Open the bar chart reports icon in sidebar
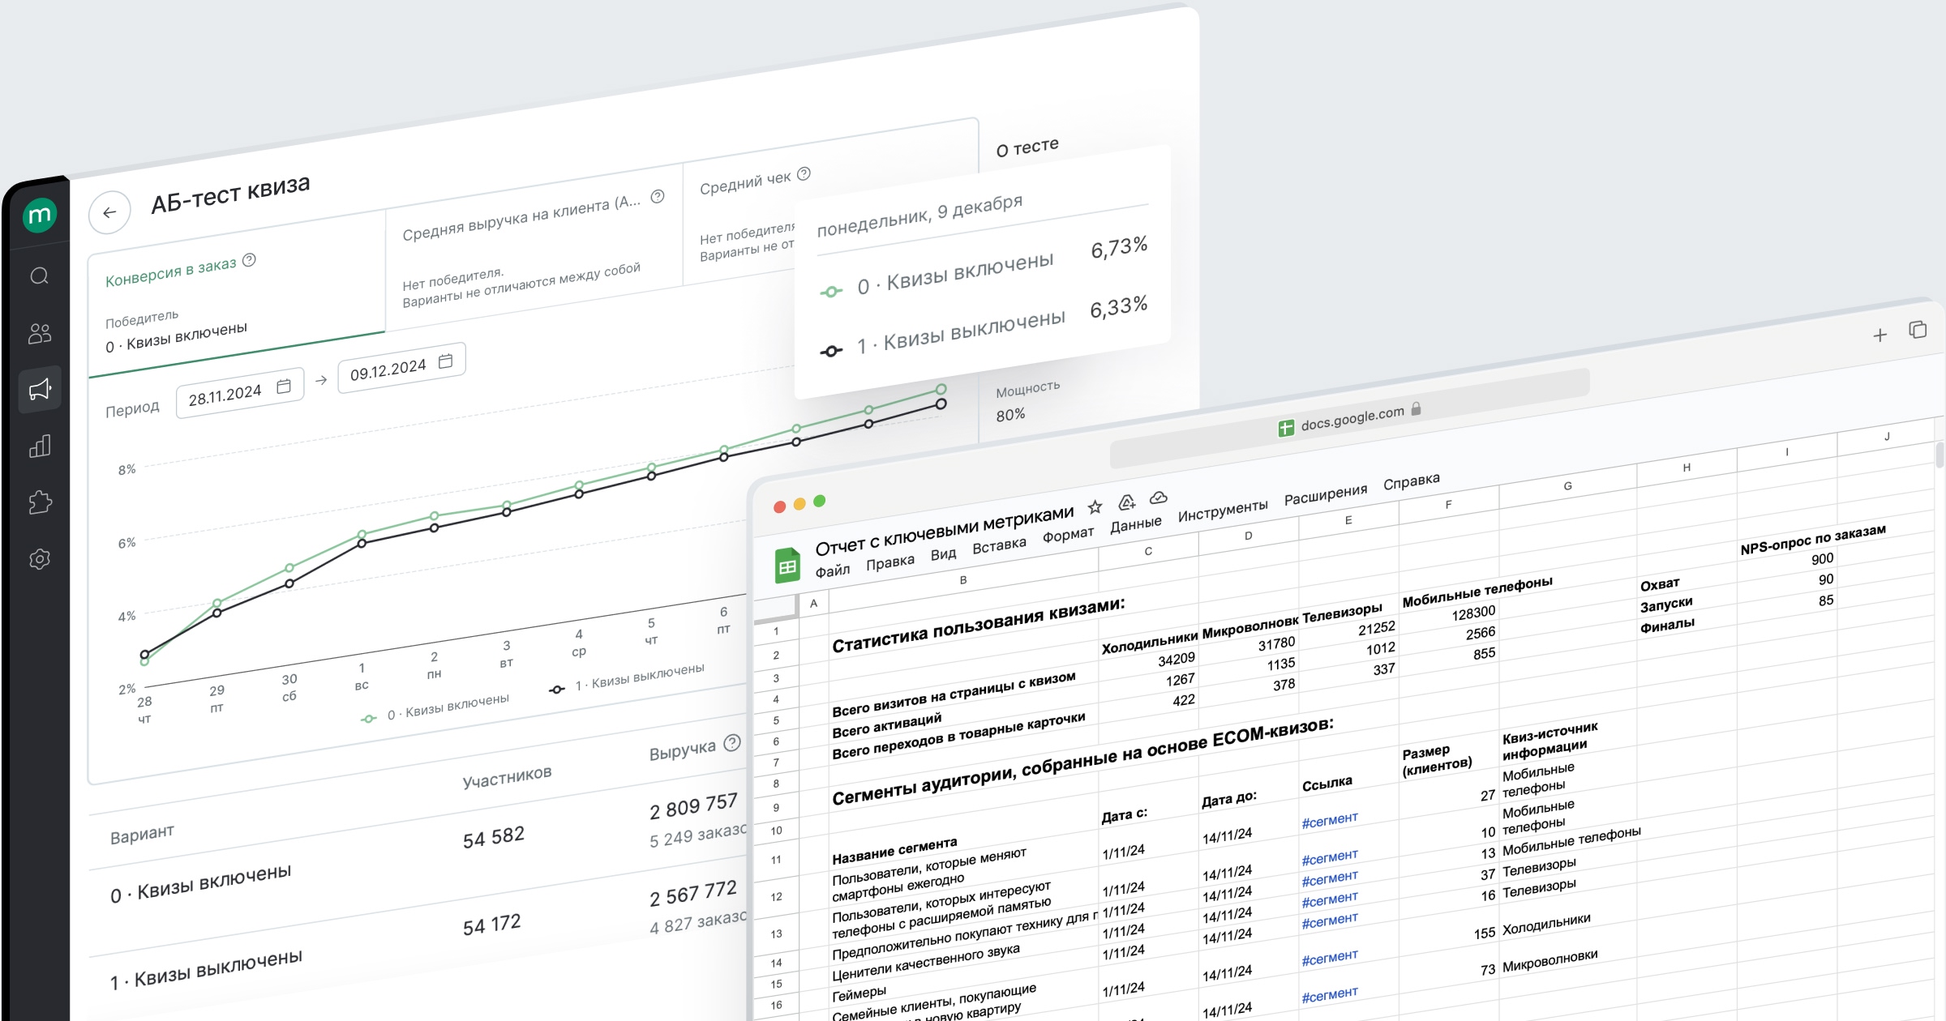 (40, 446)
